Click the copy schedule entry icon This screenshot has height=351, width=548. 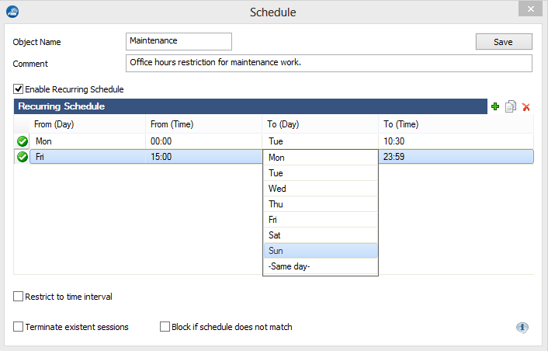511,106
